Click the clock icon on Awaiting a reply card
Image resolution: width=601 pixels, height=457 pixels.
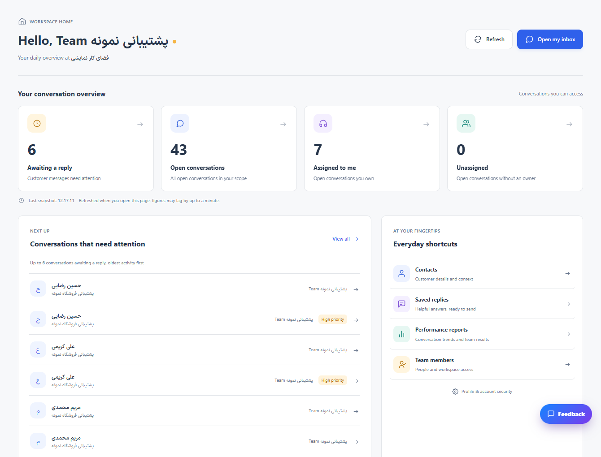(37, 123)
